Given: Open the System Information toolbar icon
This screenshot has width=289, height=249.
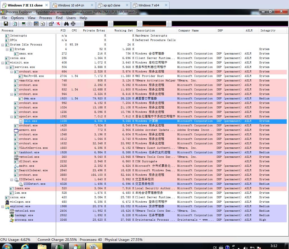Looking at the screenshot, I should click(24, 24).
